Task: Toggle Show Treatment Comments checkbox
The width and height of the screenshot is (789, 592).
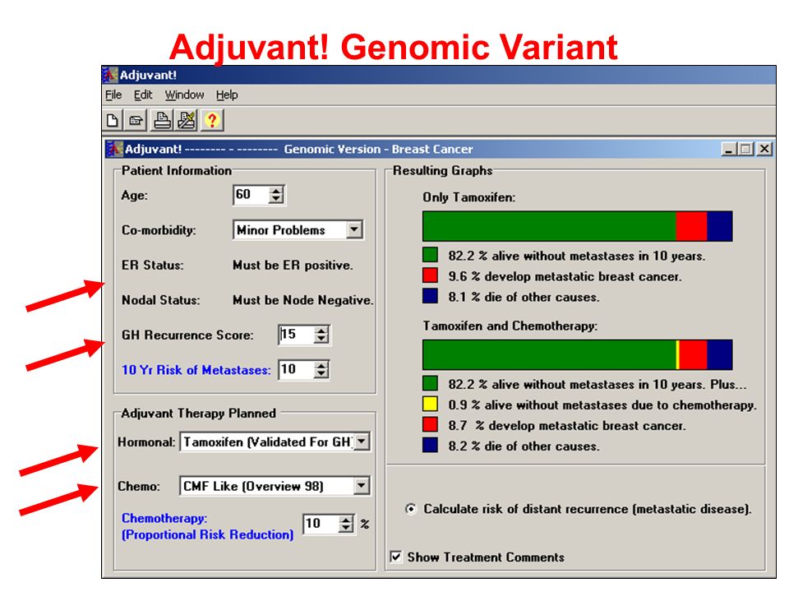Action: [396, 557]
